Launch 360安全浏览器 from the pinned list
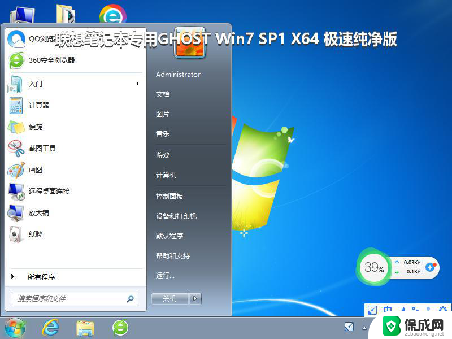The height and width of the screenshot is (339, 452). [x=75, y=60]
